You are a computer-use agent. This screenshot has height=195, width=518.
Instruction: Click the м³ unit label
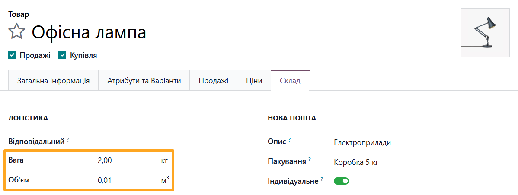(164, 180)
